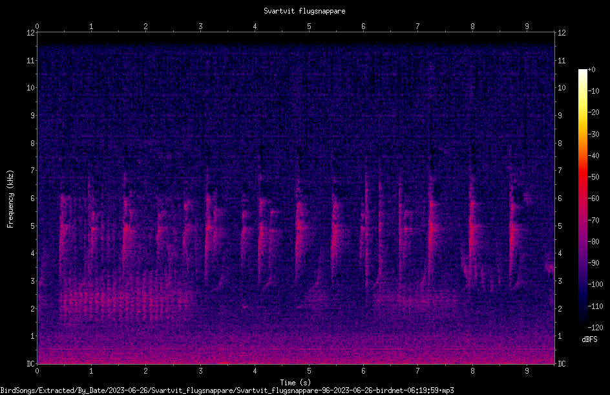Click the "-100" color scale label
610x395 pixels.
596,284
